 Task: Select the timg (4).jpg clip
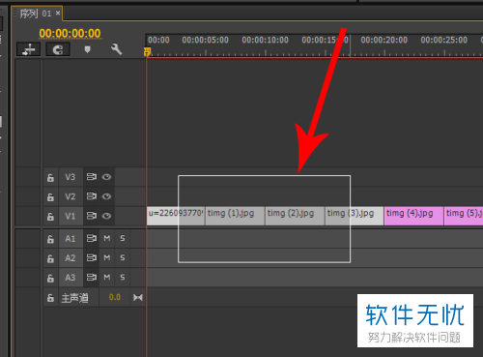click(x=413, y=216)
